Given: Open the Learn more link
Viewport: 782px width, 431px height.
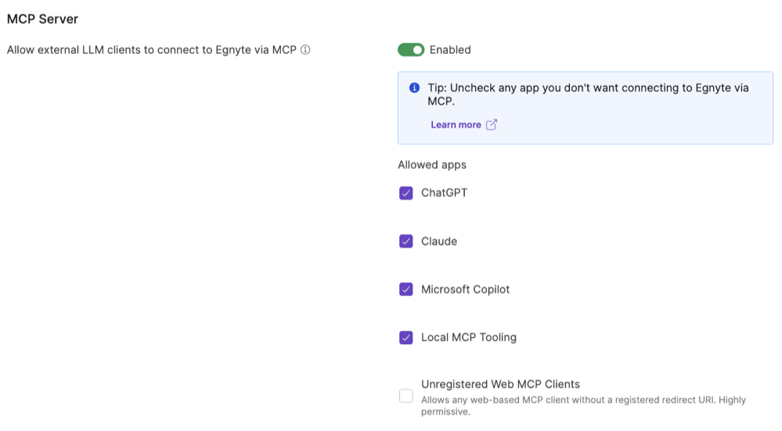Looking at the screenshot, I should (x=456, y=125).
